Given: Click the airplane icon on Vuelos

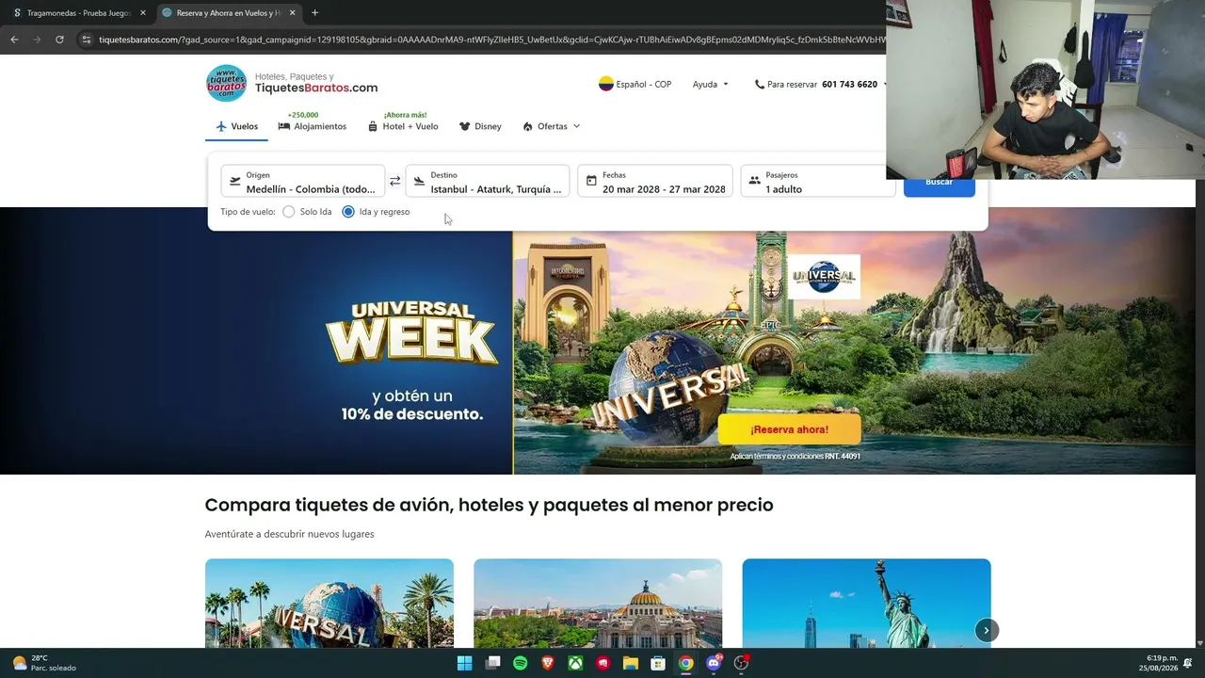Looking at the screenshot, I should [x=221, y=126].
